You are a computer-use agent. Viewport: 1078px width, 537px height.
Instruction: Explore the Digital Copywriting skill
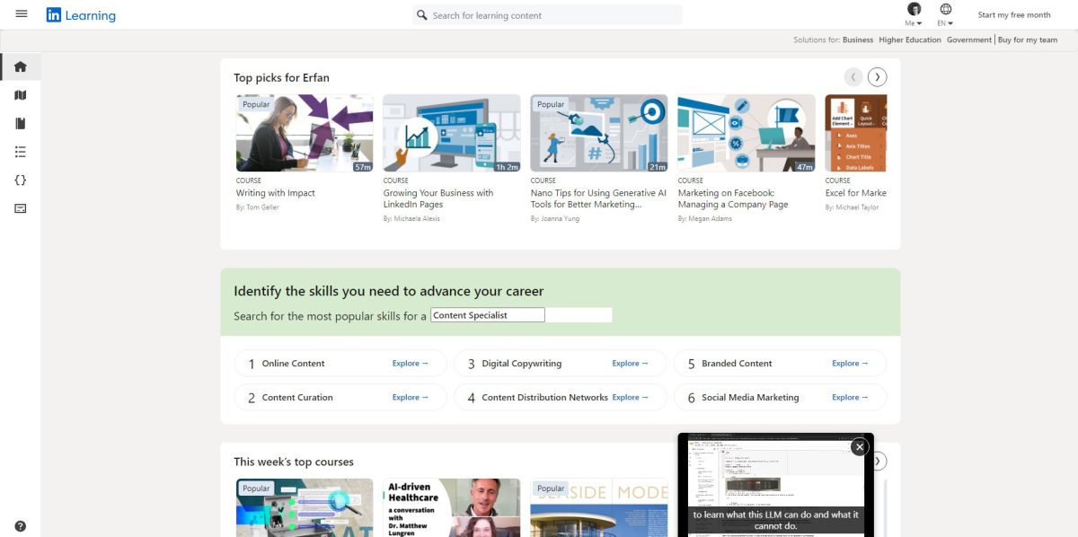[631, 364]
